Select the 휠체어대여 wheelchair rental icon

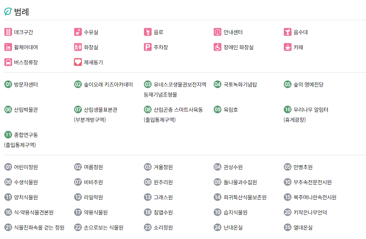[8, 47]
